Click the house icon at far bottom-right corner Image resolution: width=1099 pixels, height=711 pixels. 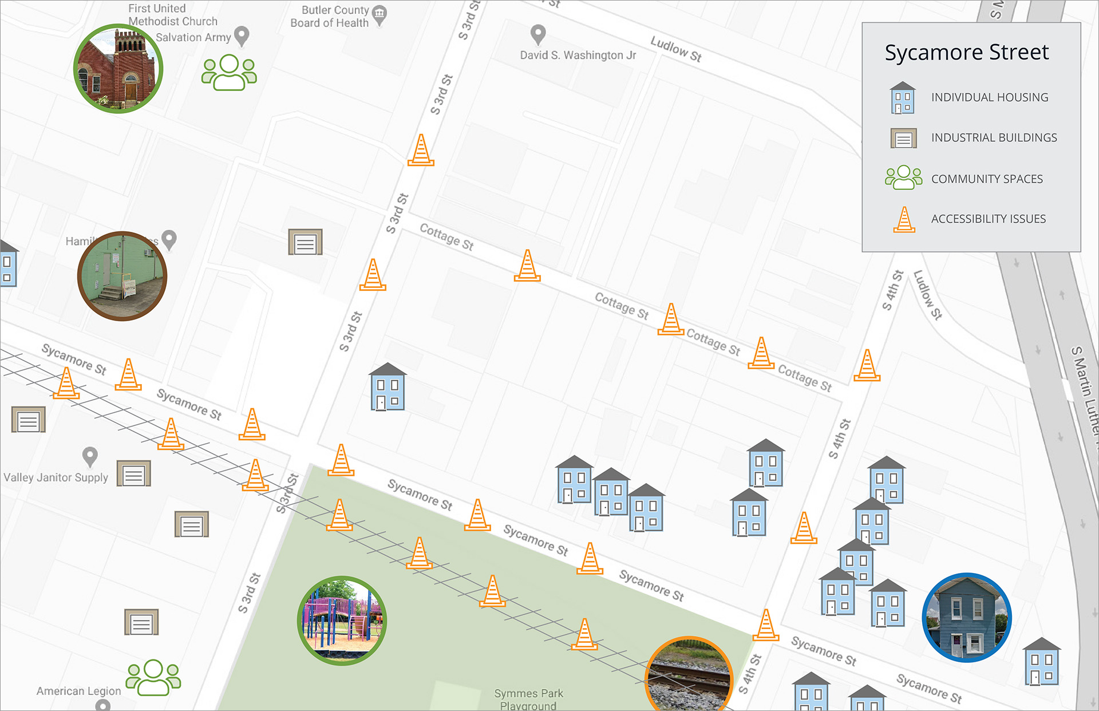[x=1042, y=661]
